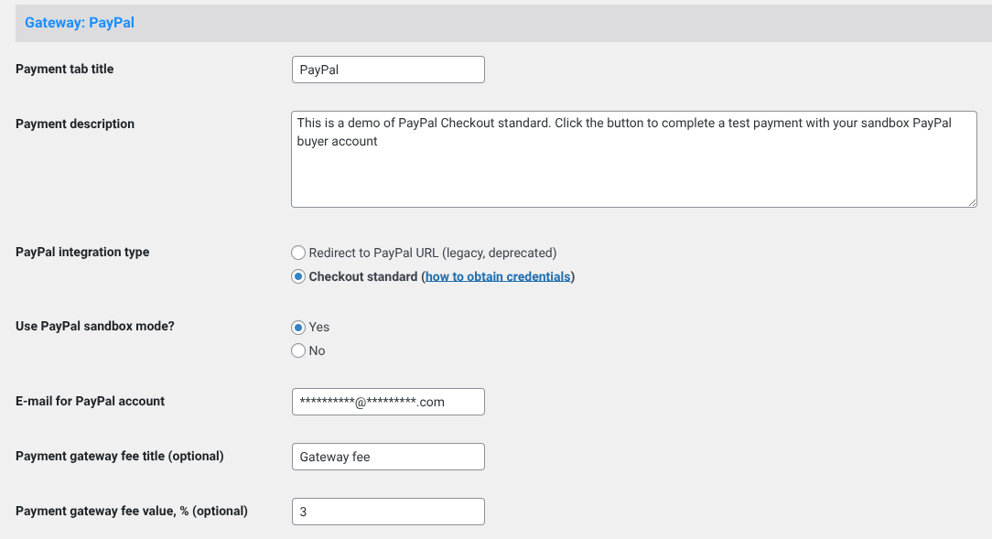Grab the description textarea resize handle
Viewport: 992px width, 539px height.
pos(971,201)
